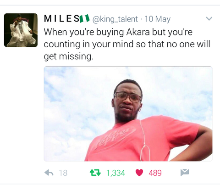The height and width of the screenshot is (191, 220).
Task: Open the MILES display name profile
Action: [61, 19]
